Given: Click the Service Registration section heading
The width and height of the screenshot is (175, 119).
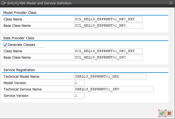Looking at the screenshot, I should click(19, 70).
